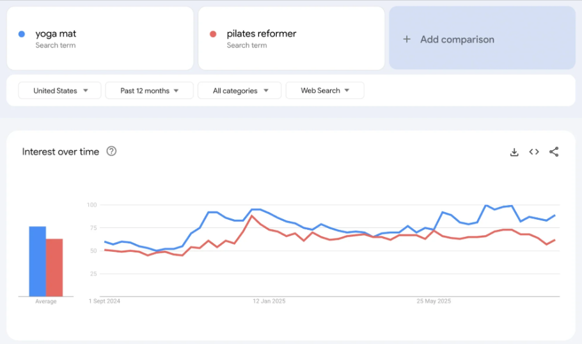Click the red average bar for pilates reformer
The width and height of the screenshot is (582, 344).
[54, 267]
